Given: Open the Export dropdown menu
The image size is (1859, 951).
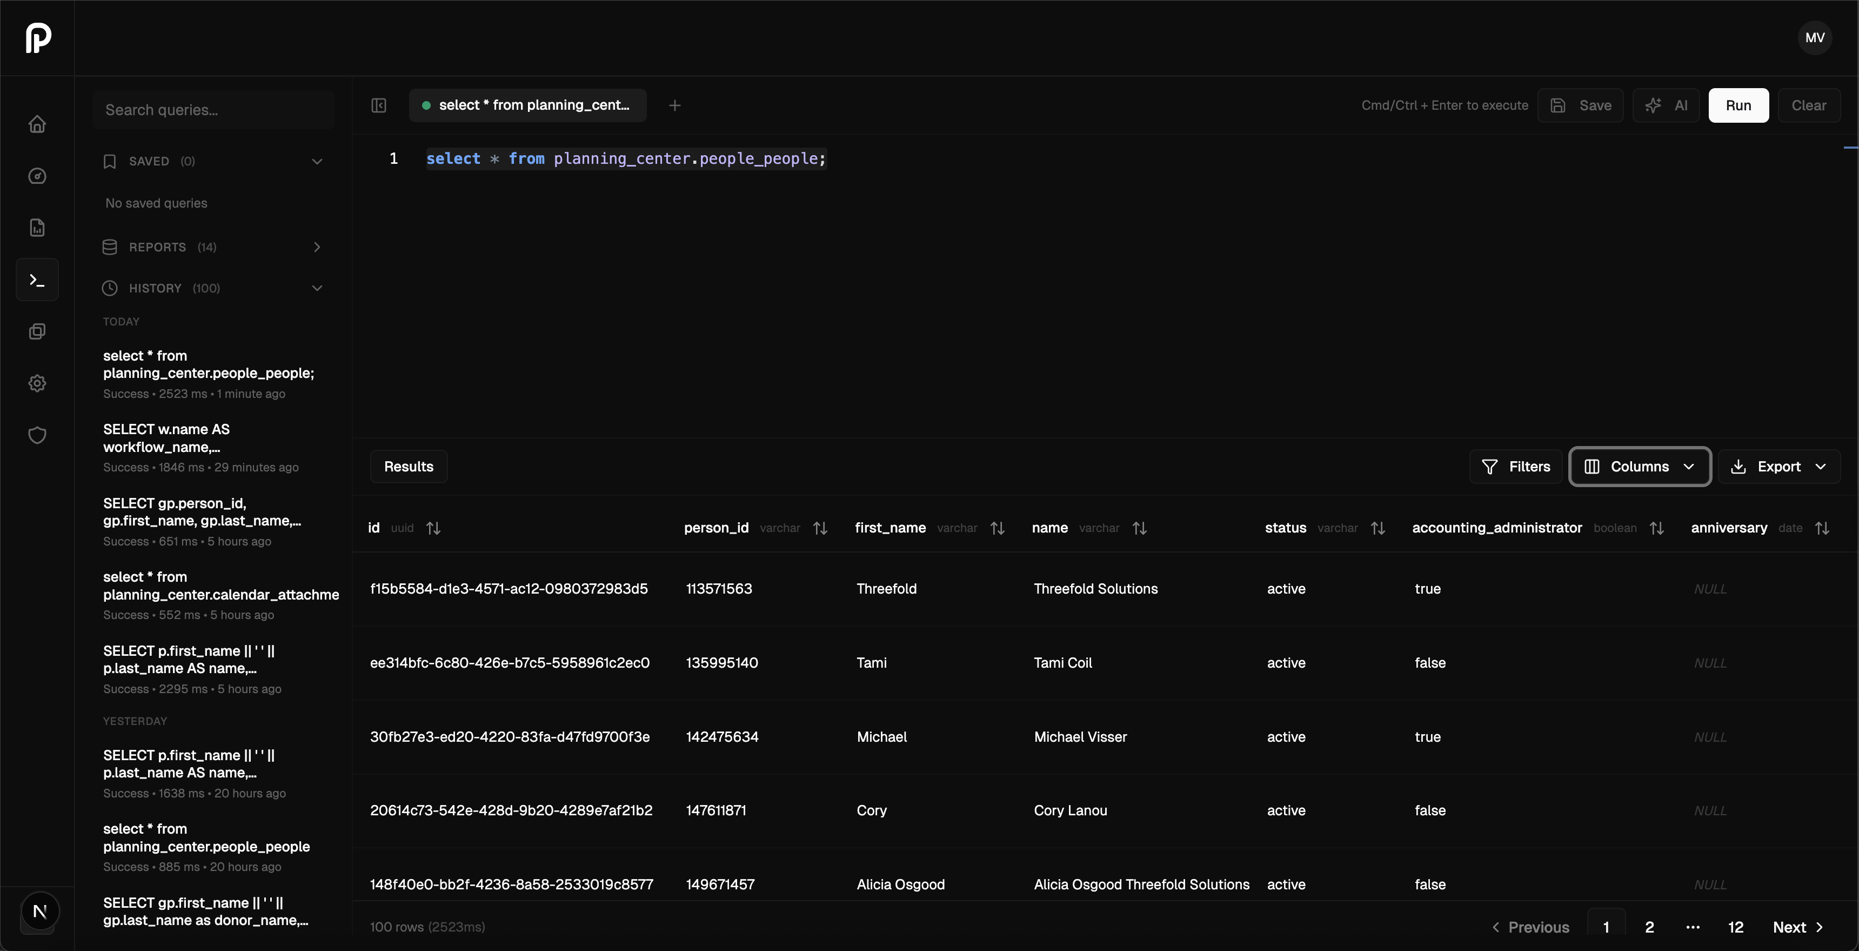Looking at the screenshot, I should coord(1778,467).
